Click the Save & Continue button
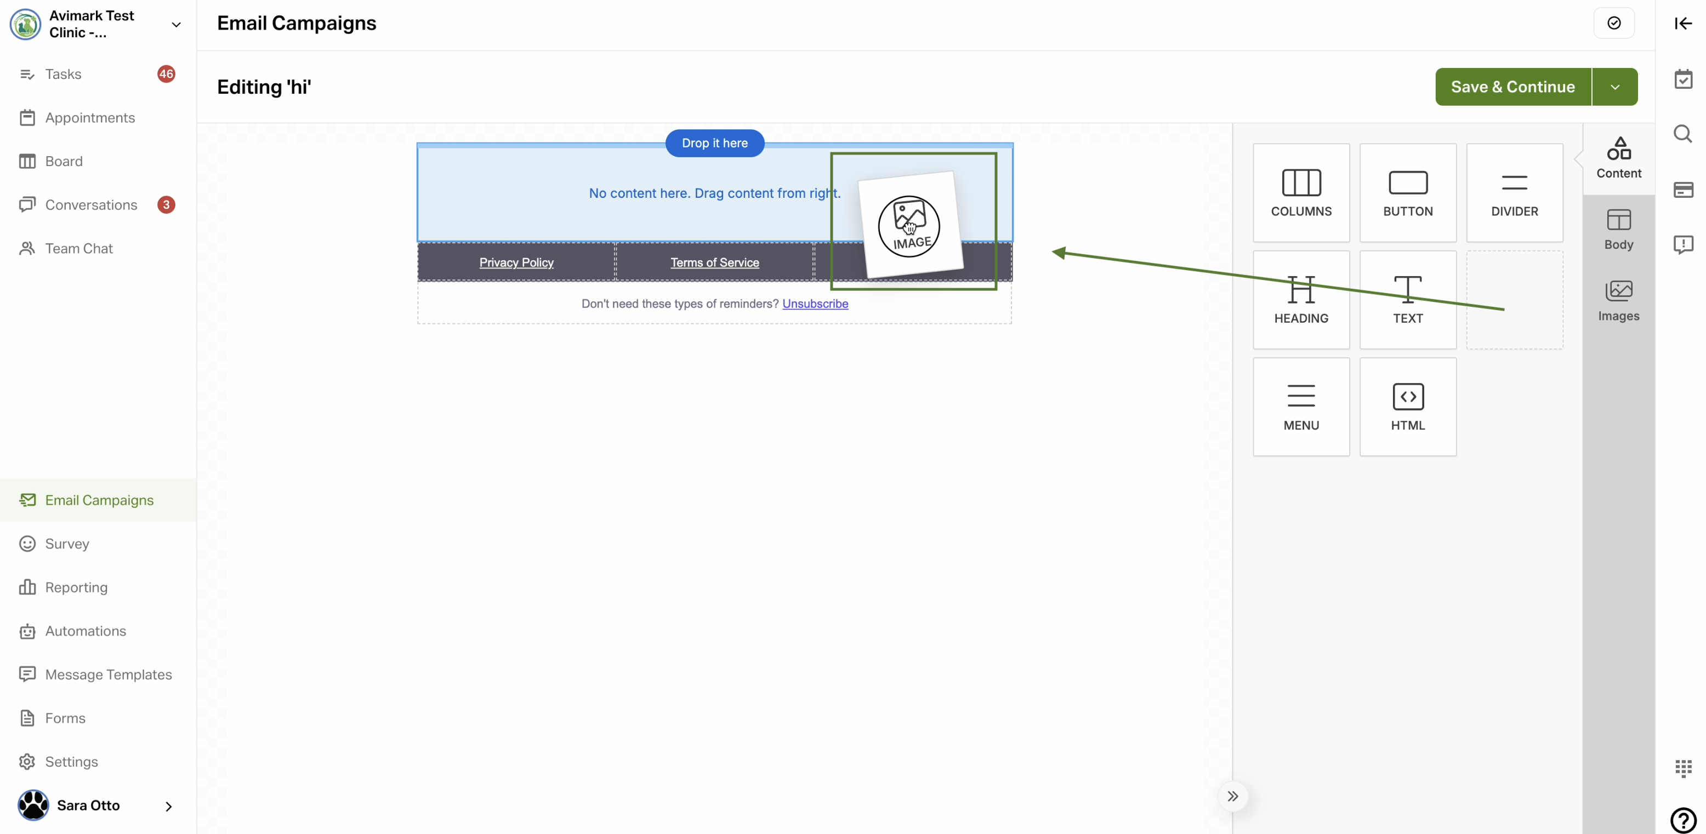Screen dimensions: 1706x834 click(x=1512, y=87)
